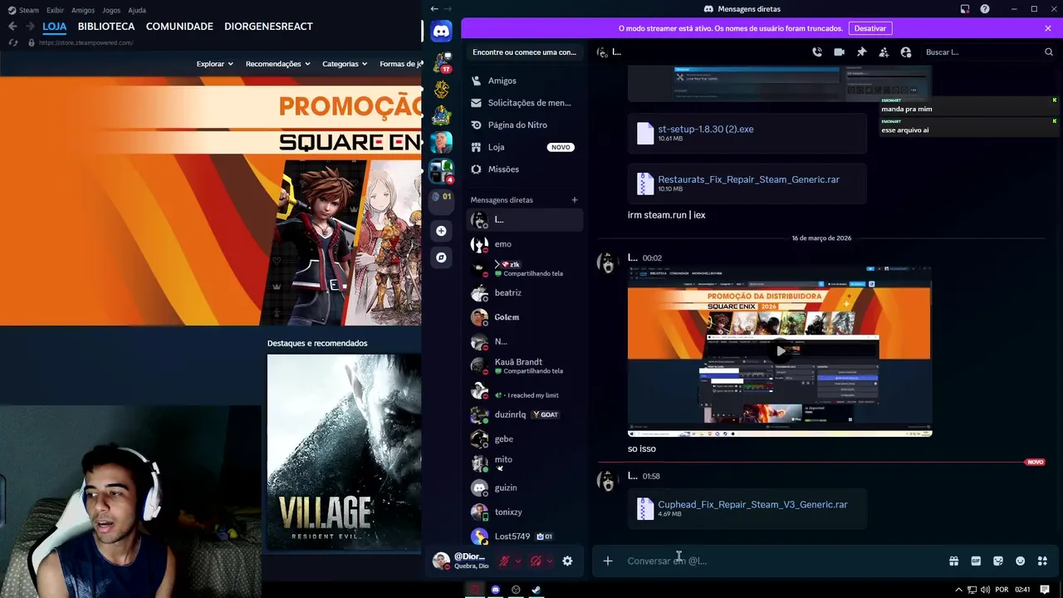Viewport: 1063px width, 598px height.
Task: Open the gift Nitro icon
Action: pyautogui.click(x=953, y=561)
